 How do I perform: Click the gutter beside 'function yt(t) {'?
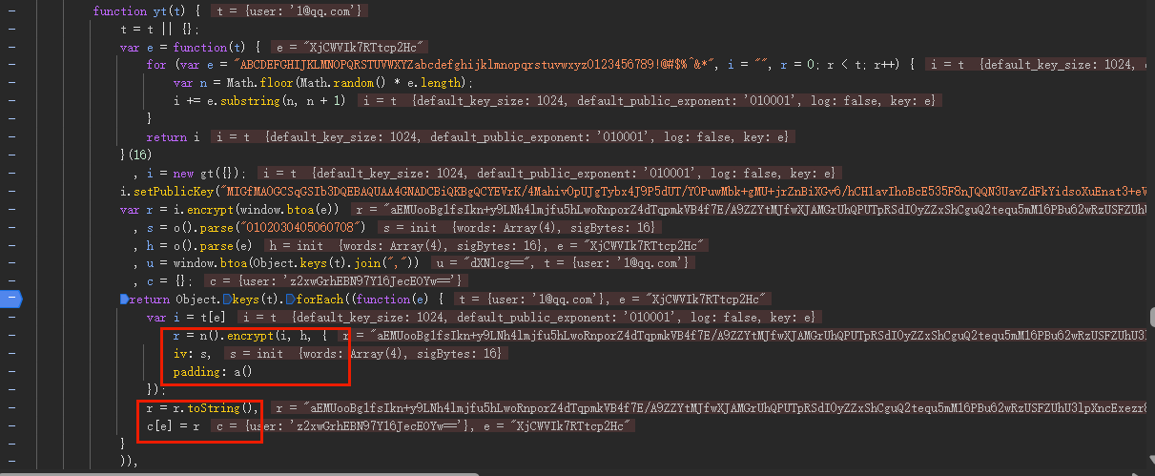[x=13, y=11]
